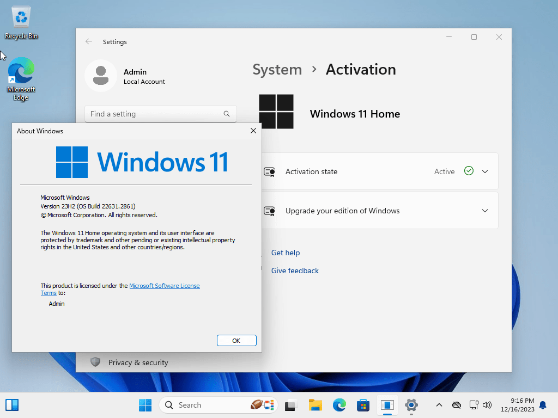Switch to the winver taskbar app

(x=387, y=405)
